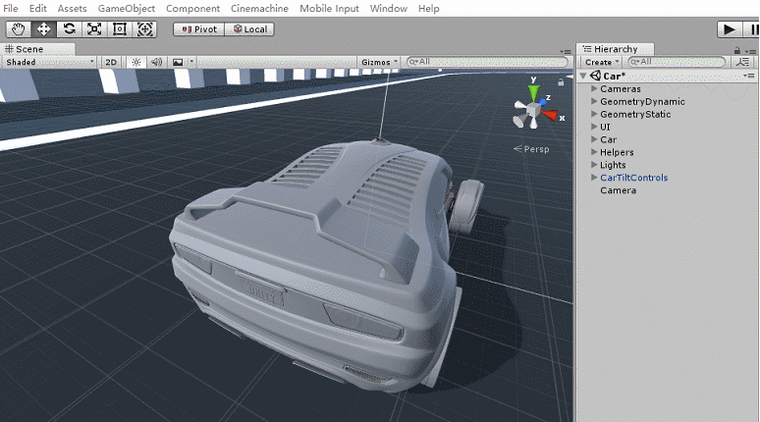Open the Help menu
Viewport: 760px width, 422px height.
tap(428, 8)
